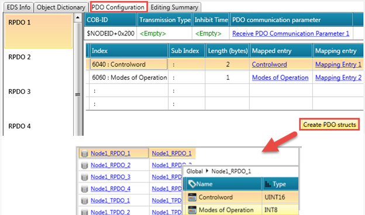Image resolution: width=365 pixels, height=215 pixels.
Task: Select the Modes of Operation row name
Action: pos(226,210)
